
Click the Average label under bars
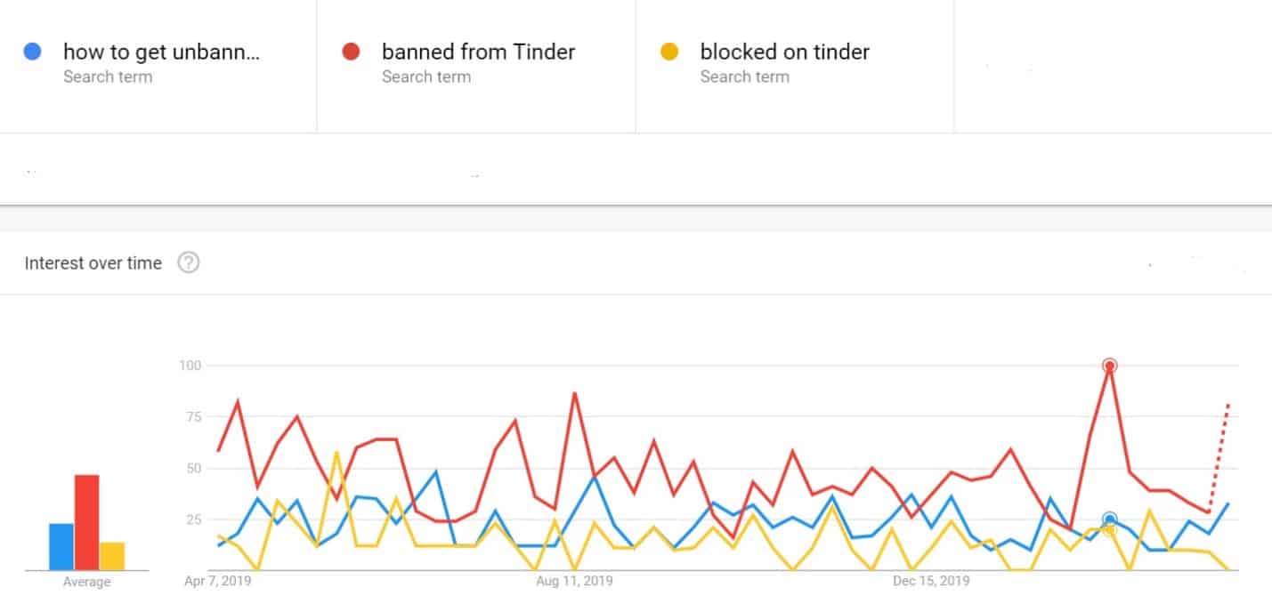[x=86, y=582]
